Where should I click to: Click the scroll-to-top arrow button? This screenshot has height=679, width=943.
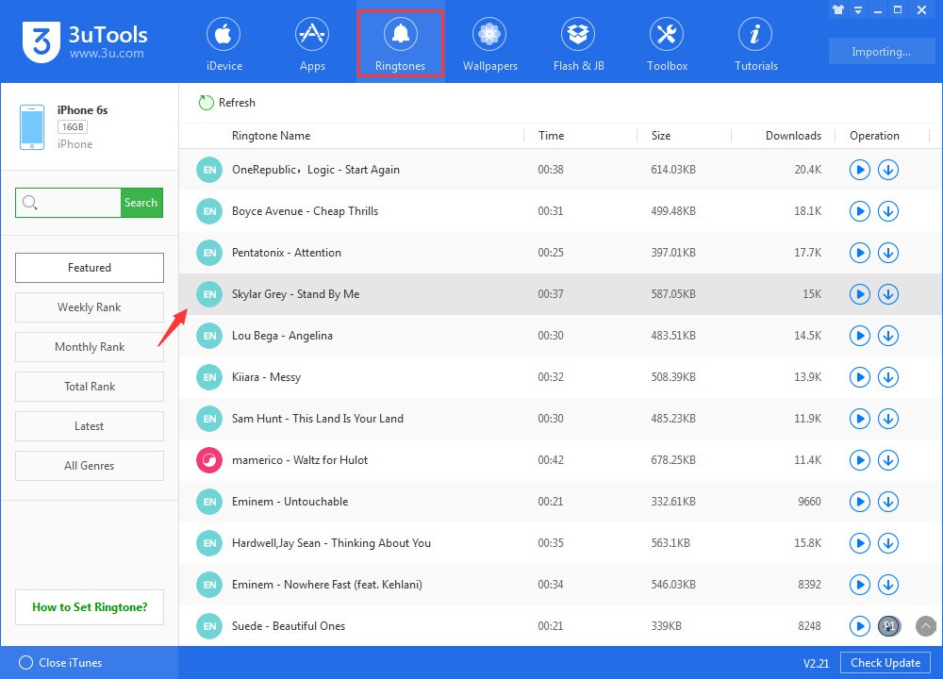tap(926, 626)
